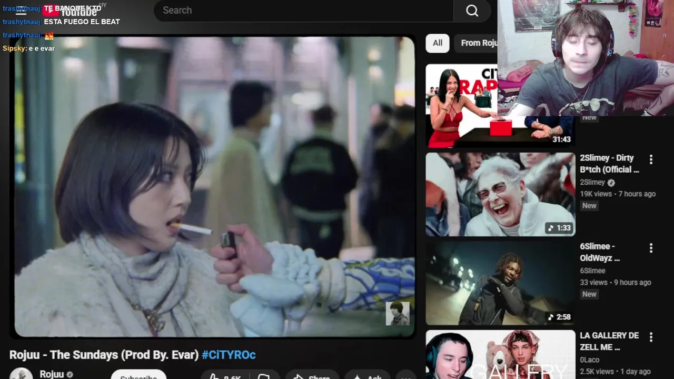
Task: Dislike the video with thumbs down
Action: 264,376
